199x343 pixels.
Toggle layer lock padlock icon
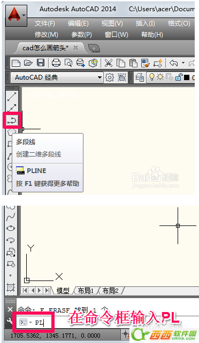[x=179, y=77]
